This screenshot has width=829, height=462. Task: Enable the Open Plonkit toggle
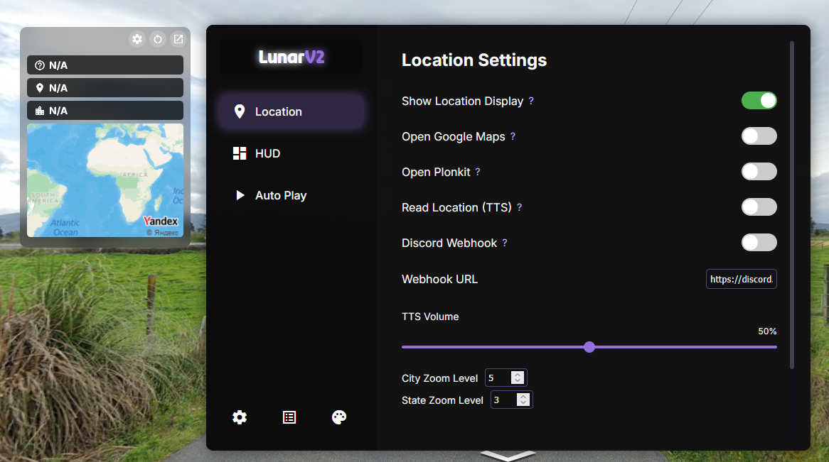click(759, 171)
